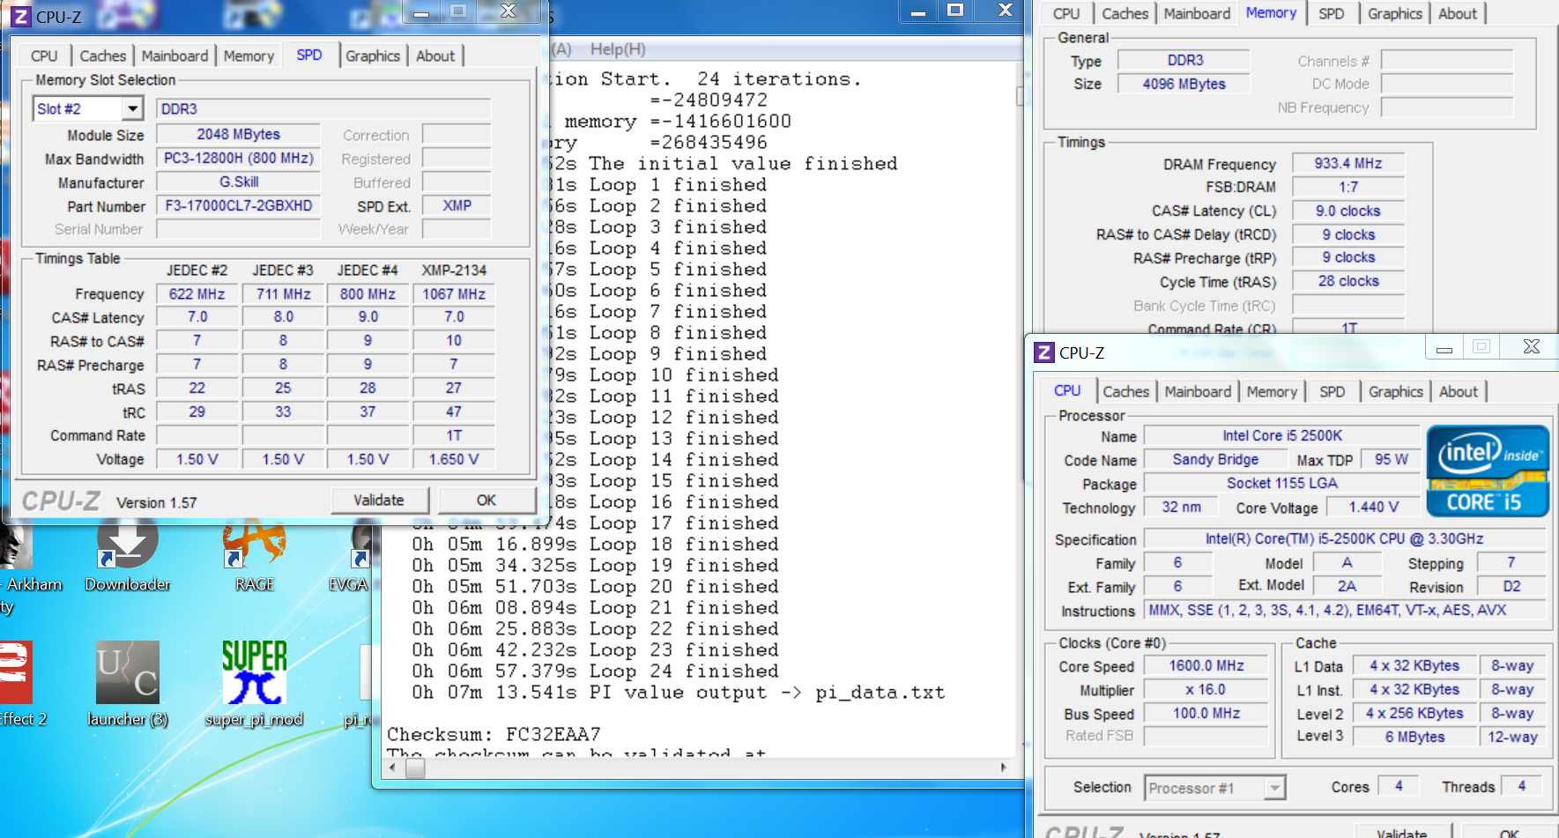Switch to CPU tab in SPD window
The height and width of the screenshot is (838, 1559).
click(44, 56)
